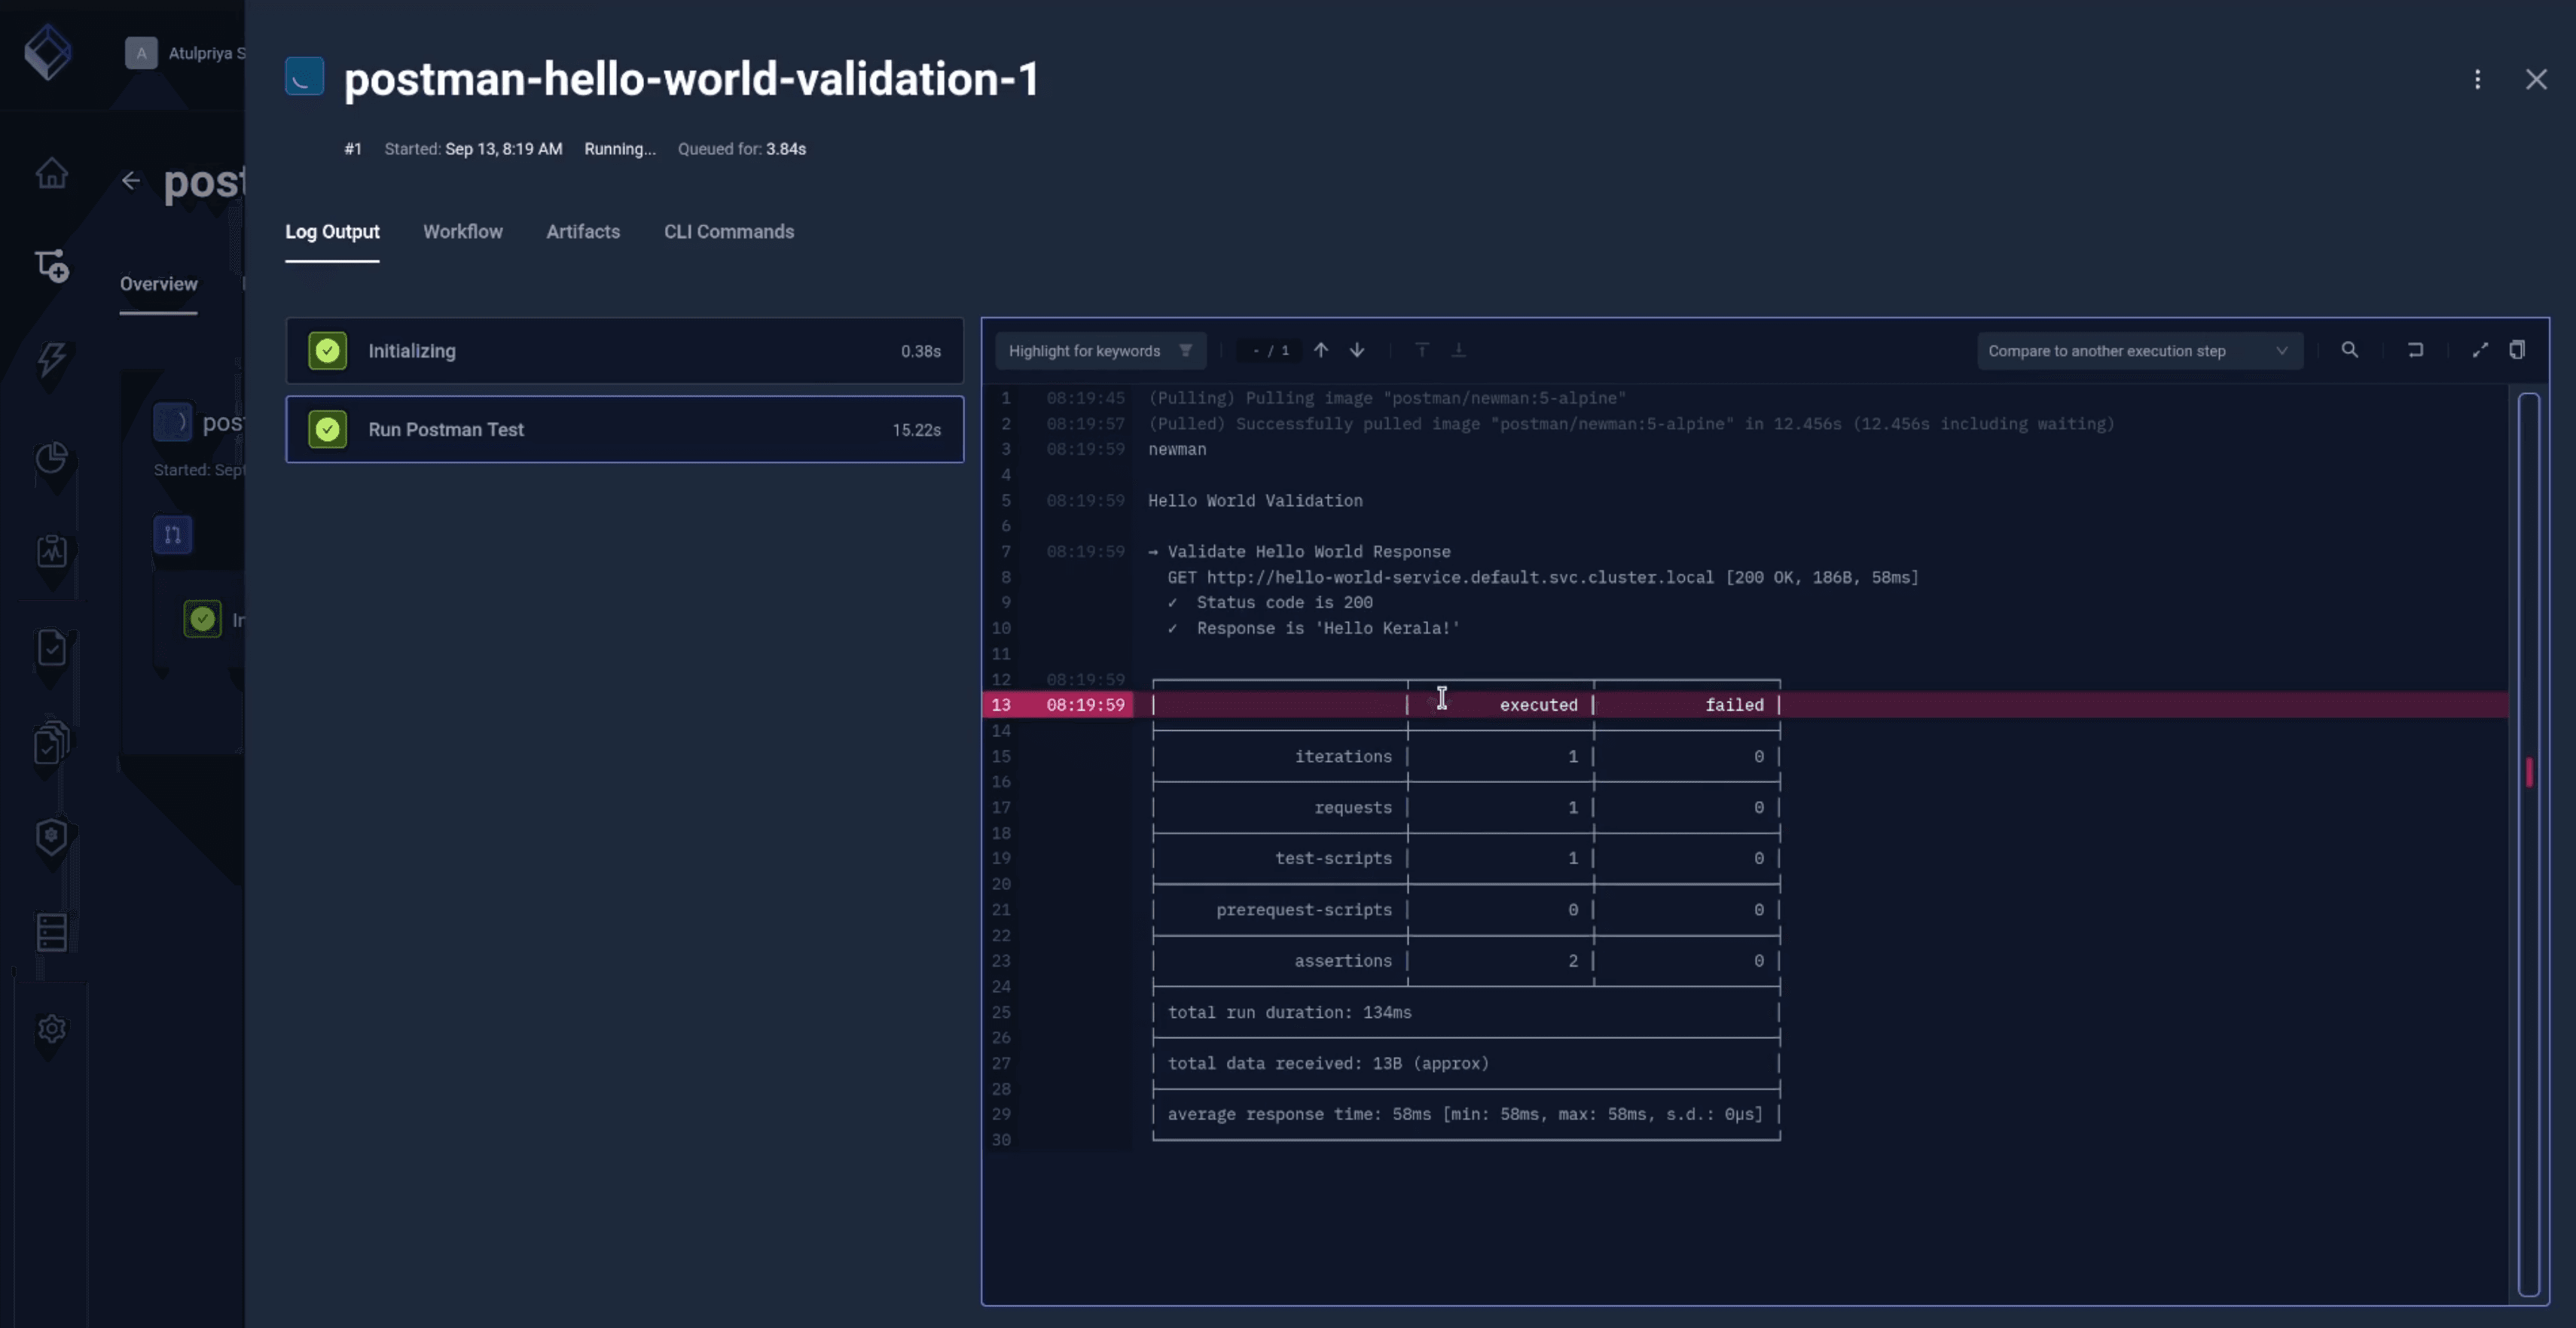The width and height of the screenshot is (2576, 1328).
Task: Open the shield security sidebar icon
Action: (52, 836)
